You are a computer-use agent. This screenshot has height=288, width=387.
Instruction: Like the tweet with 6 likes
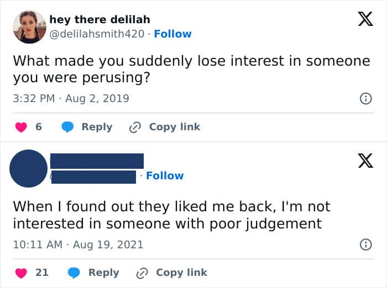click(21, 127)
